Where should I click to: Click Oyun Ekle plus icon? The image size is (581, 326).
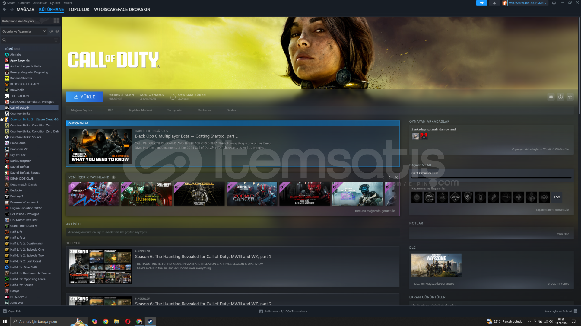pyautogui.click(x=5, y=311)
